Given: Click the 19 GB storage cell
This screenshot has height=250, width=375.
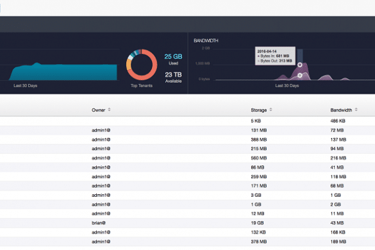Looking at the screenshot, I should point(257,223).
